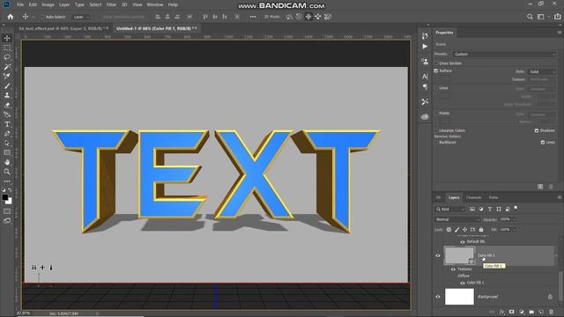Click the three-dots more options button
This screenshot has width=564, height=317.
[253, 17]
